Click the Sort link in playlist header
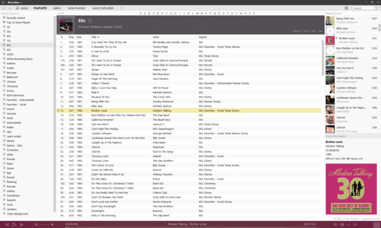Screen dimensions: 381x228 [x=320, y=31]
